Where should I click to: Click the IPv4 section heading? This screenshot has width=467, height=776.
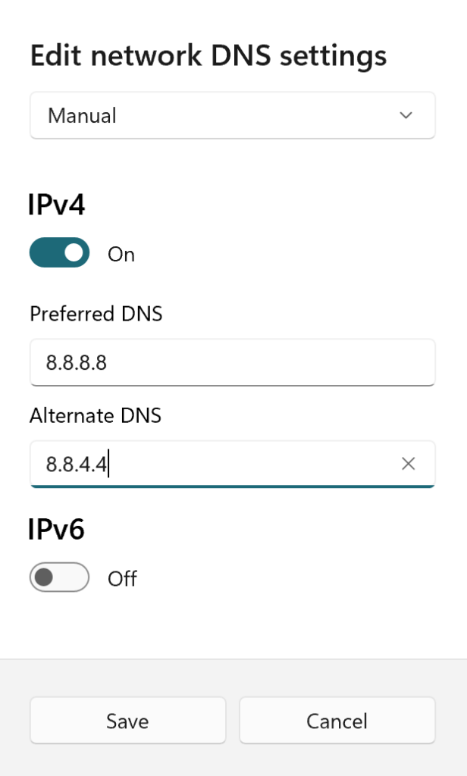[x=57, y=205]
